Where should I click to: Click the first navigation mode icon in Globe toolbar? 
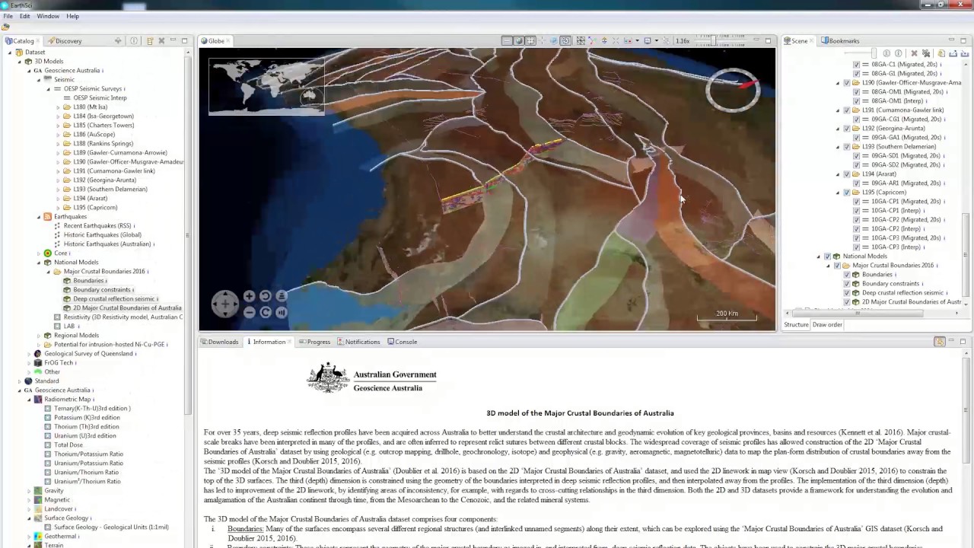point(508,40)
